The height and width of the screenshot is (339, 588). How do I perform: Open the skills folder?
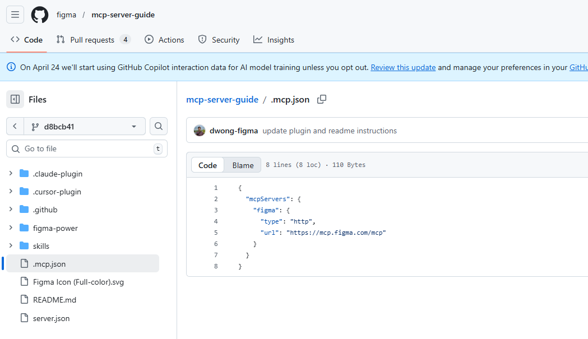coord(41,246)
